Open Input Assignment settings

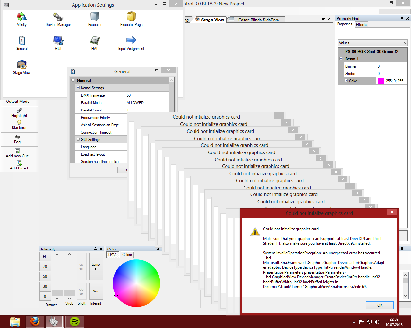pos(131,41)
